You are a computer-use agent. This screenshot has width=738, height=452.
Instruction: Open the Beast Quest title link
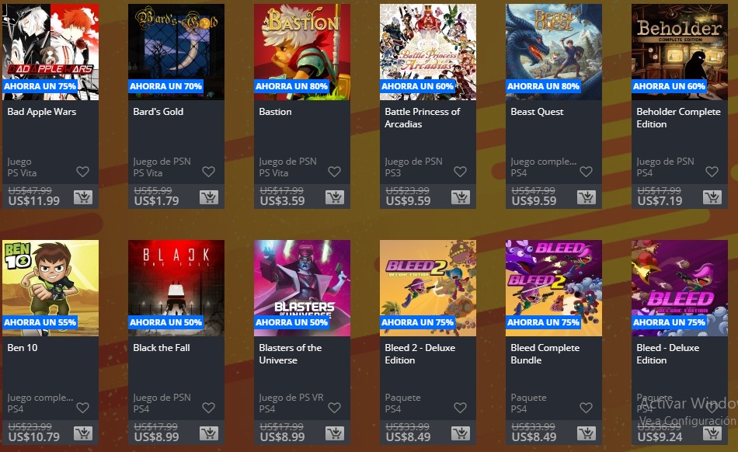pyautogui.click(x=537, y=112)
